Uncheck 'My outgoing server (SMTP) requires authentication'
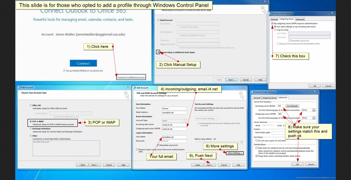 tap(272, 24)
